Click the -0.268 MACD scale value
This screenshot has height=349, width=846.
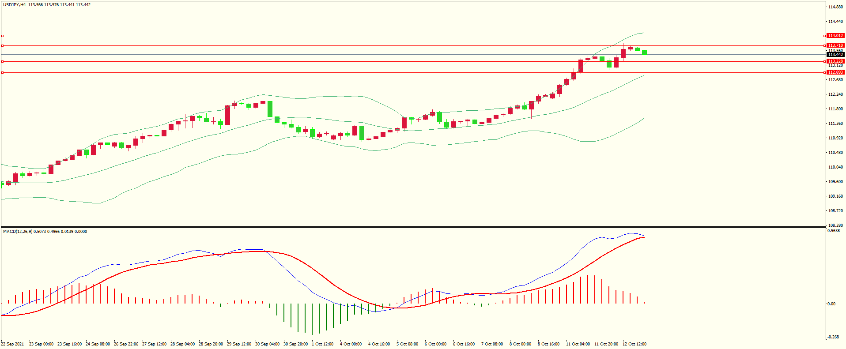pyautogui.click(x=834, y=337)
